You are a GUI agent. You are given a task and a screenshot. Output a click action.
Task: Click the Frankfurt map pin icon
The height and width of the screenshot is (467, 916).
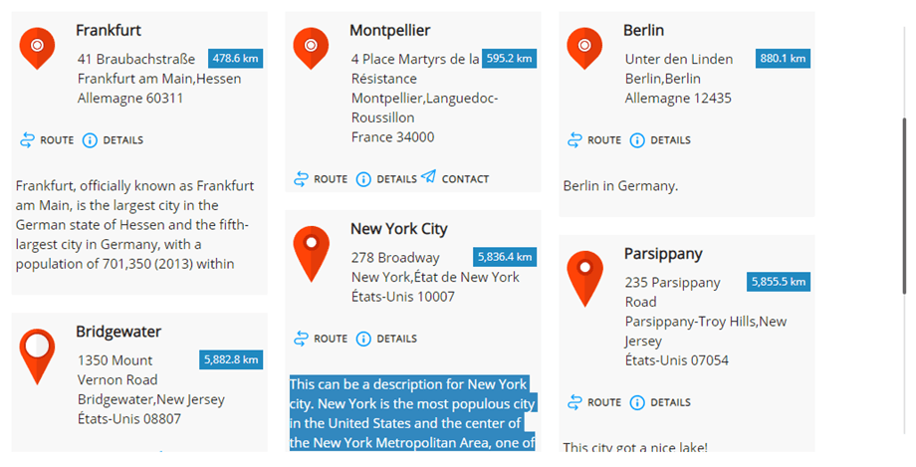38,47
